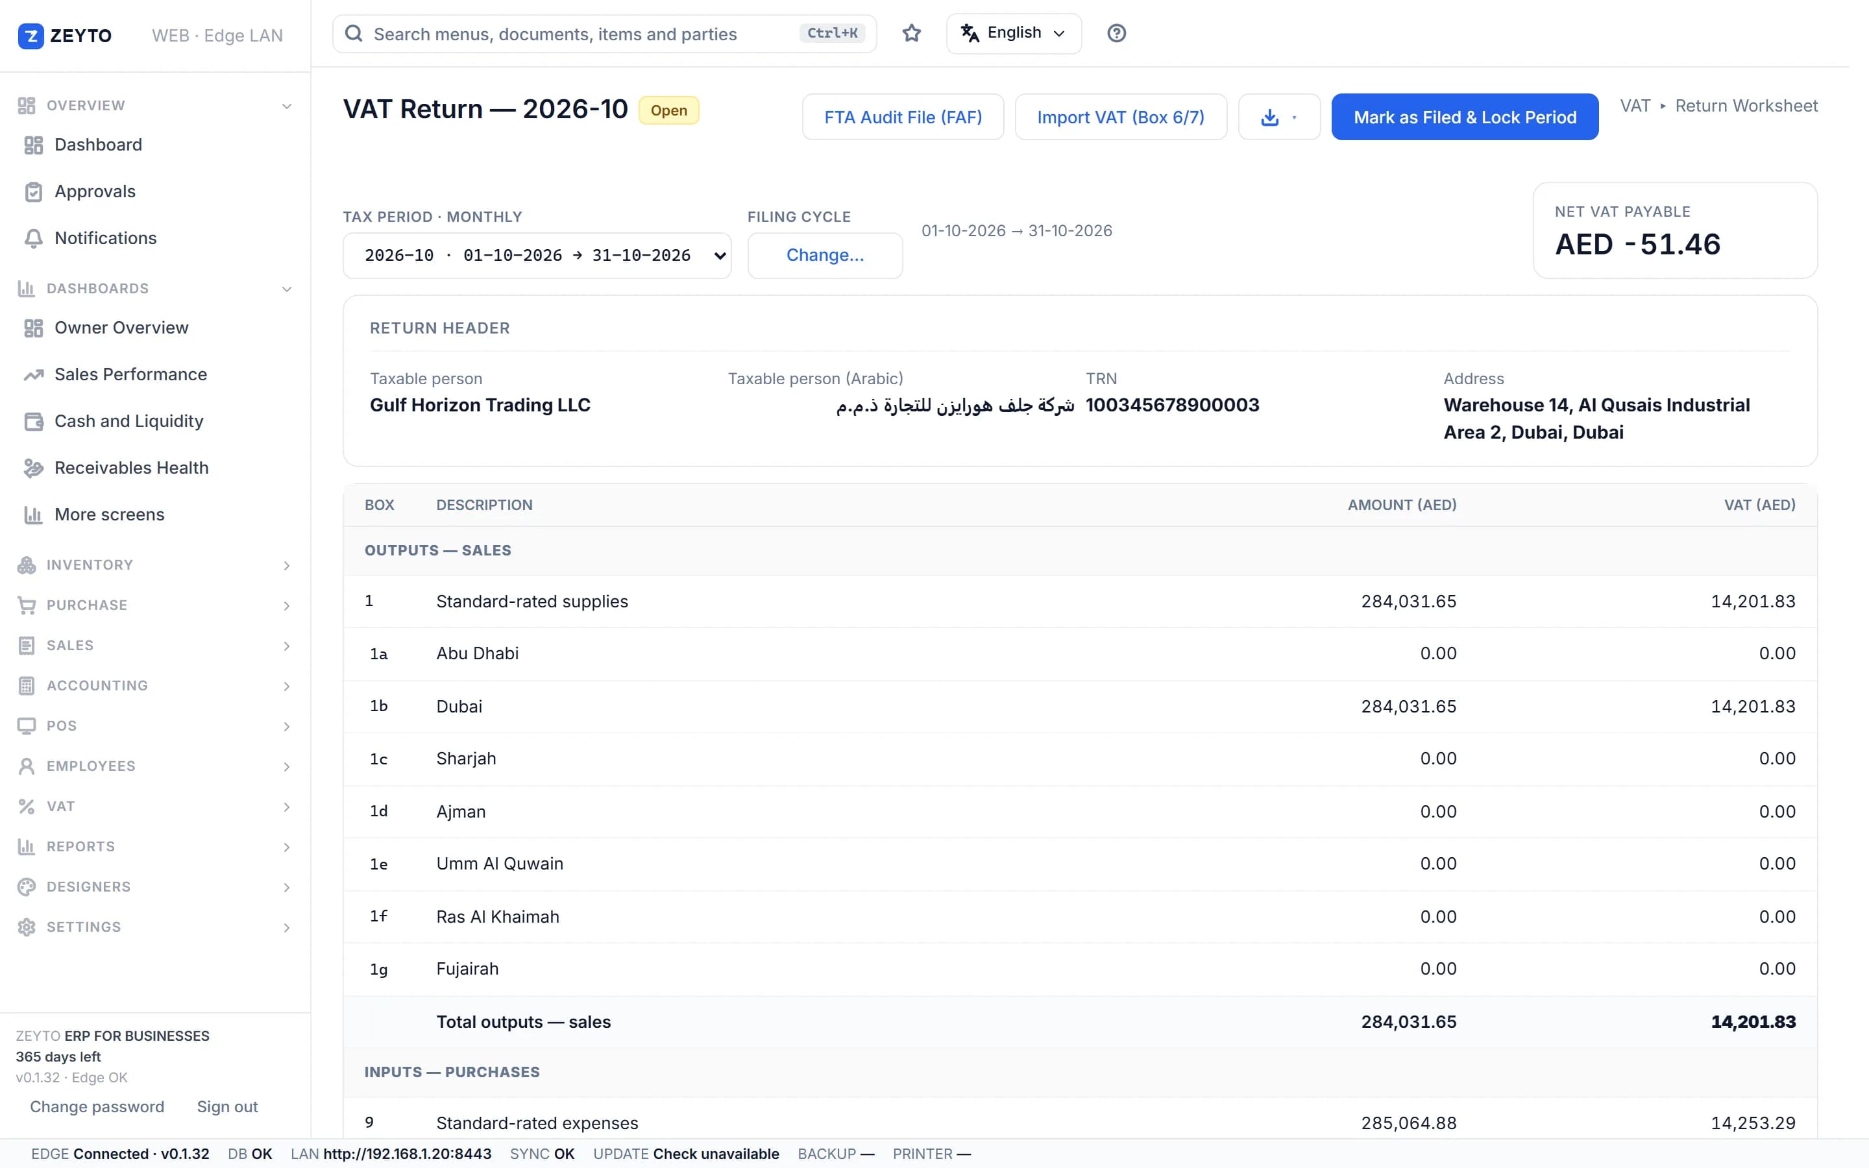Click Mark as Filed & Lock Period
This screenshot has width=1869, height=1168.
(1464, 117)
